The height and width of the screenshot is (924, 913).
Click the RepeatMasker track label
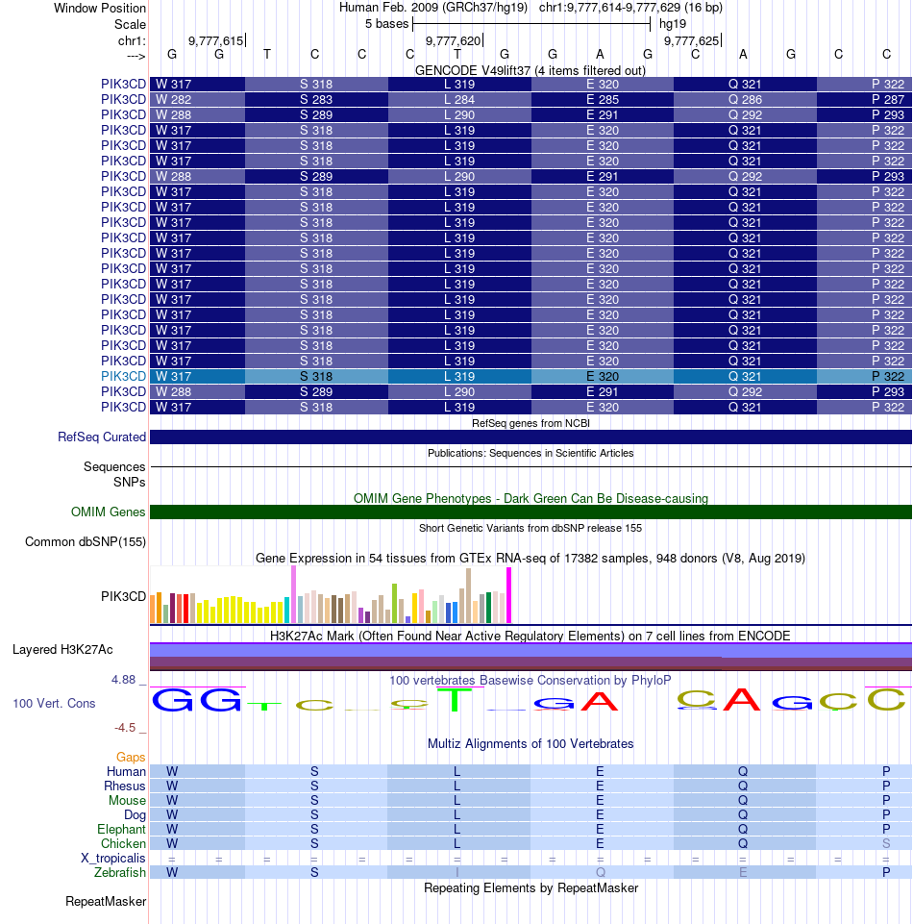point(106,901)
